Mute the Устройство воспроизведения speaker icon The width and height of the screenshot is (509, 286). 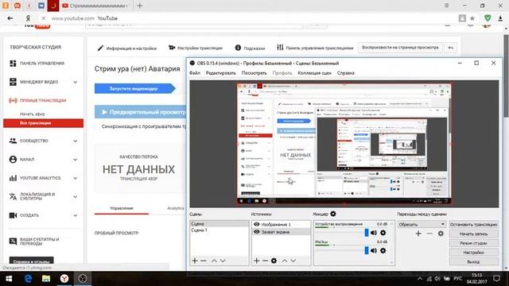pyautogui.click(x=374, y=233)
